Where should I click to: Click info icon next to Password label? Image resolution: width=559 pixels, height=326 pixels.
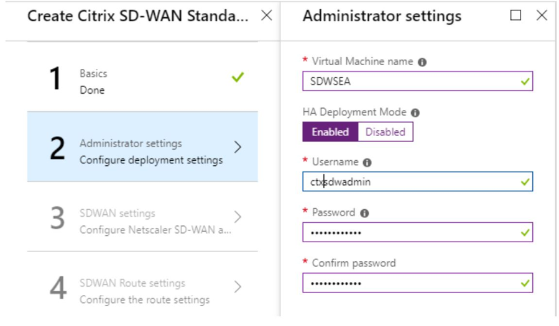[x=364, y=213]
